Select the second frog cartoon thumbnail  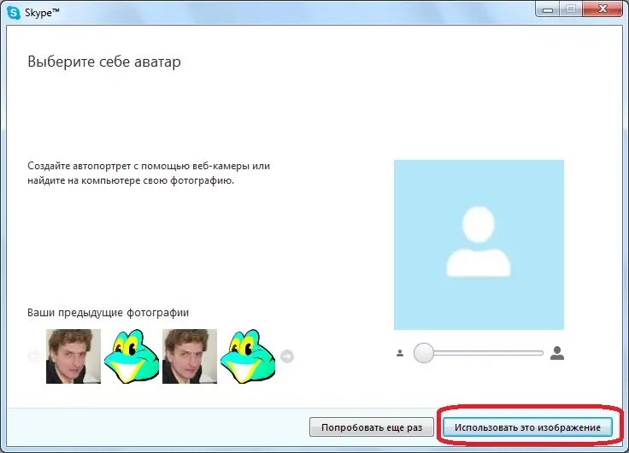pos(248,356)
